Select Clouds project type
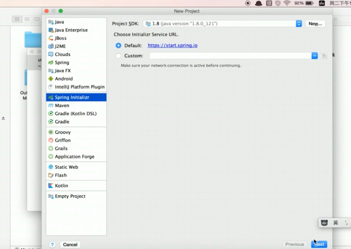351x249 pixels. click(76, 55)
